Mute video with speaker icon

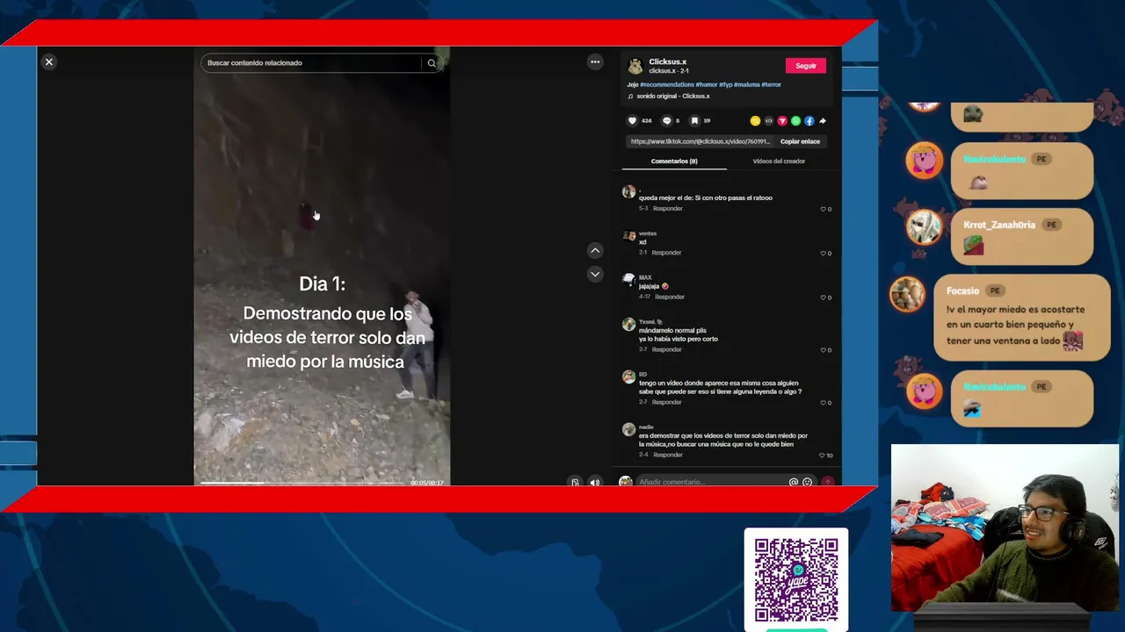coord(595,482)
